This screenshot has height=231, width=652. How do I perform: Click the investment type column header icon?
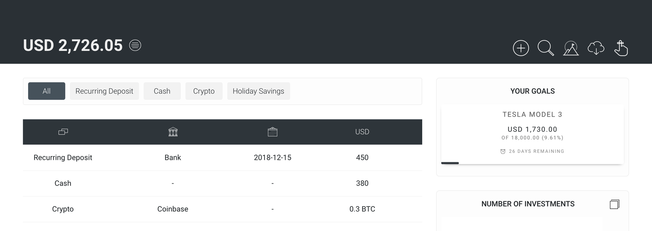(63, 132)
